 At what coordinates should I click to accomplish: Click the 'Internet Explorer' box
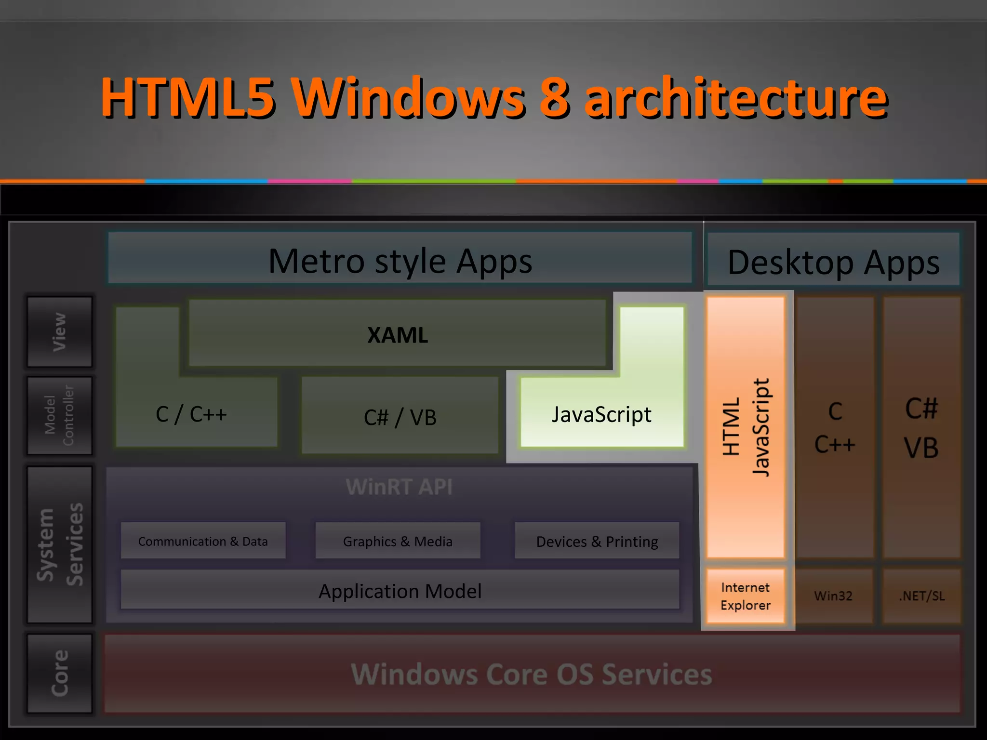[746, 596]
